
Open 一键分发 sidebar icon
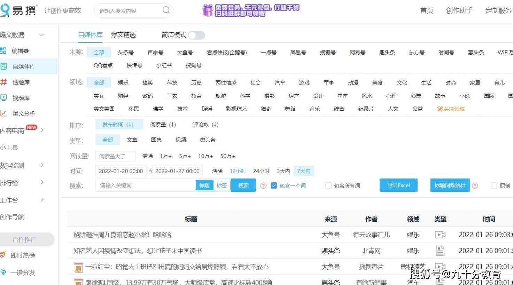pyautogui.click(x=3, y=272)
